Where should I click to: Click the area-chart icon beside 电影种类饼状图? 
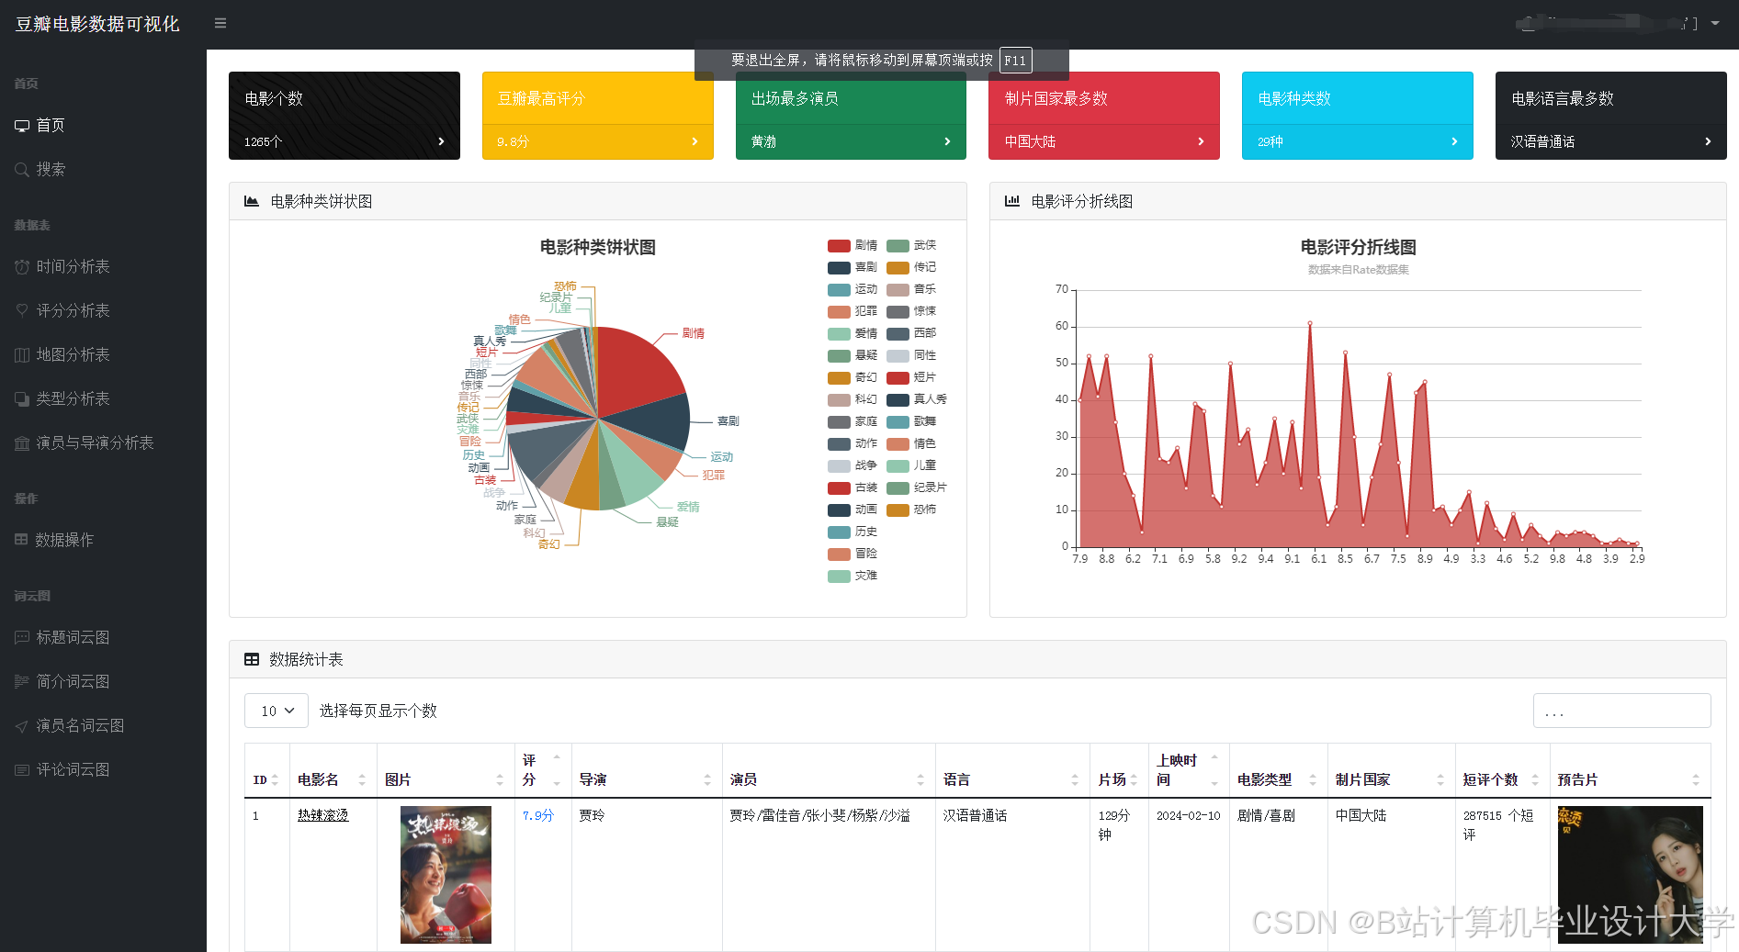[252, 201]
